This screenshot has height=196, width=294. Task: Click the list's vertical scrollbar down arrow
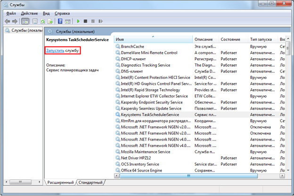(x=288, y=170)
